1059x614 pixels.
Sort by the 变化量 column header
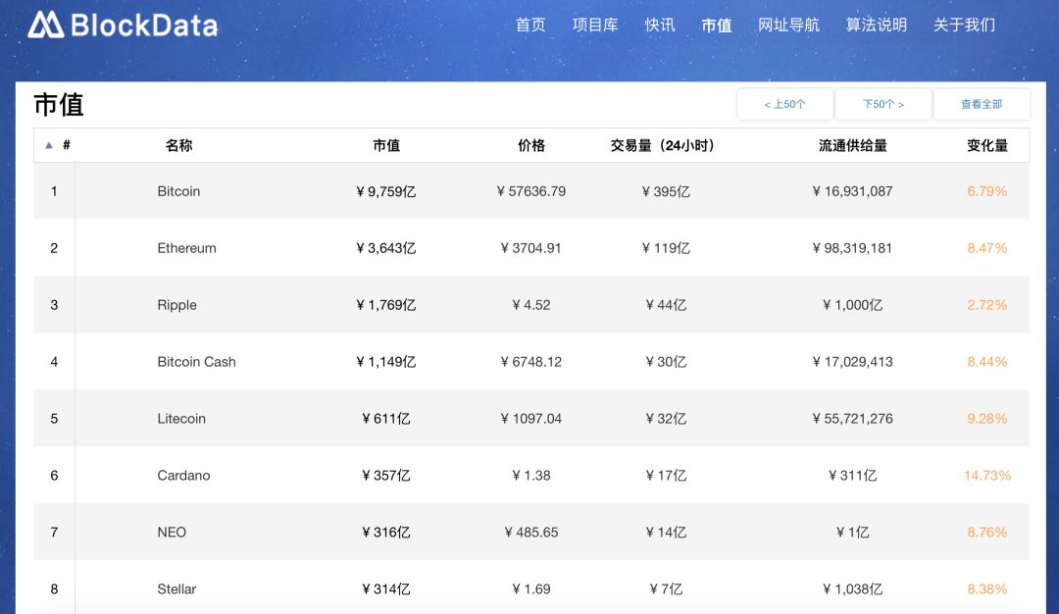click(x=987, y=145)
